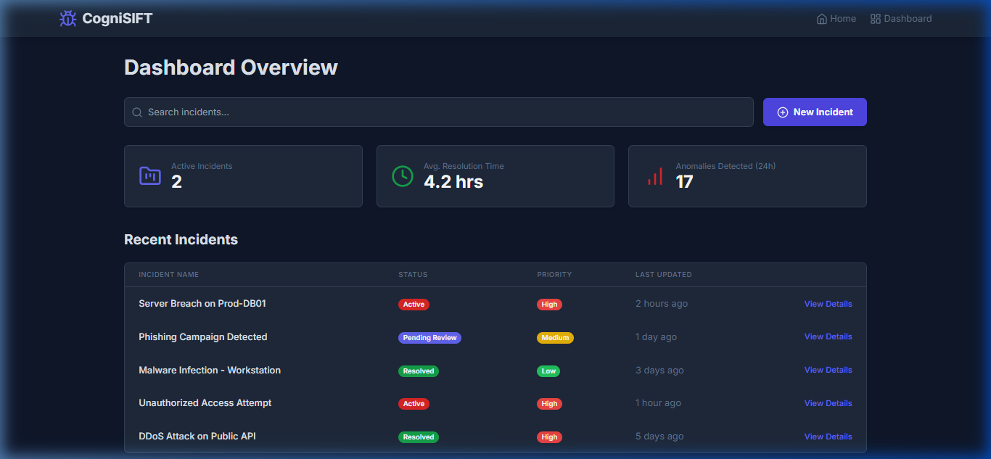Click High priority badge for Unauthorized Access
The image size is (991, 459).
pyautogui.click(x=549, y=404)
